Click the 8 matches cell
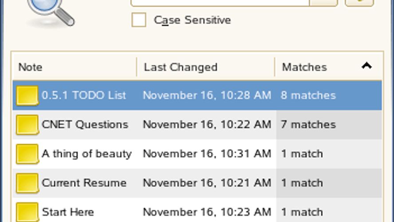 point(308,95)
